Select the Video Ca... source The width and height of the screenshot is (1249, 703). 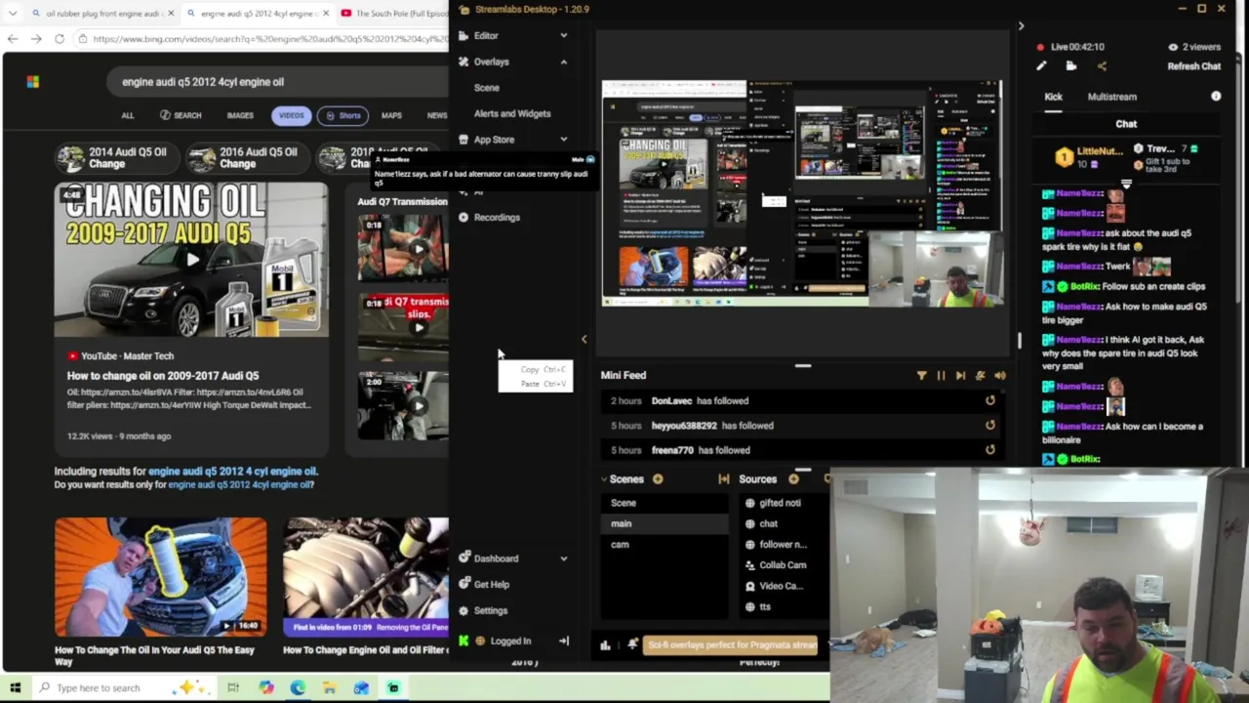(x=784, y=586)
